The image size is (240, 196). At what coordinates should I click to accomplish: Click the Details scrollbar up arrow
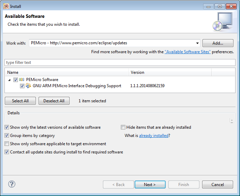click(x=232, y=120)
